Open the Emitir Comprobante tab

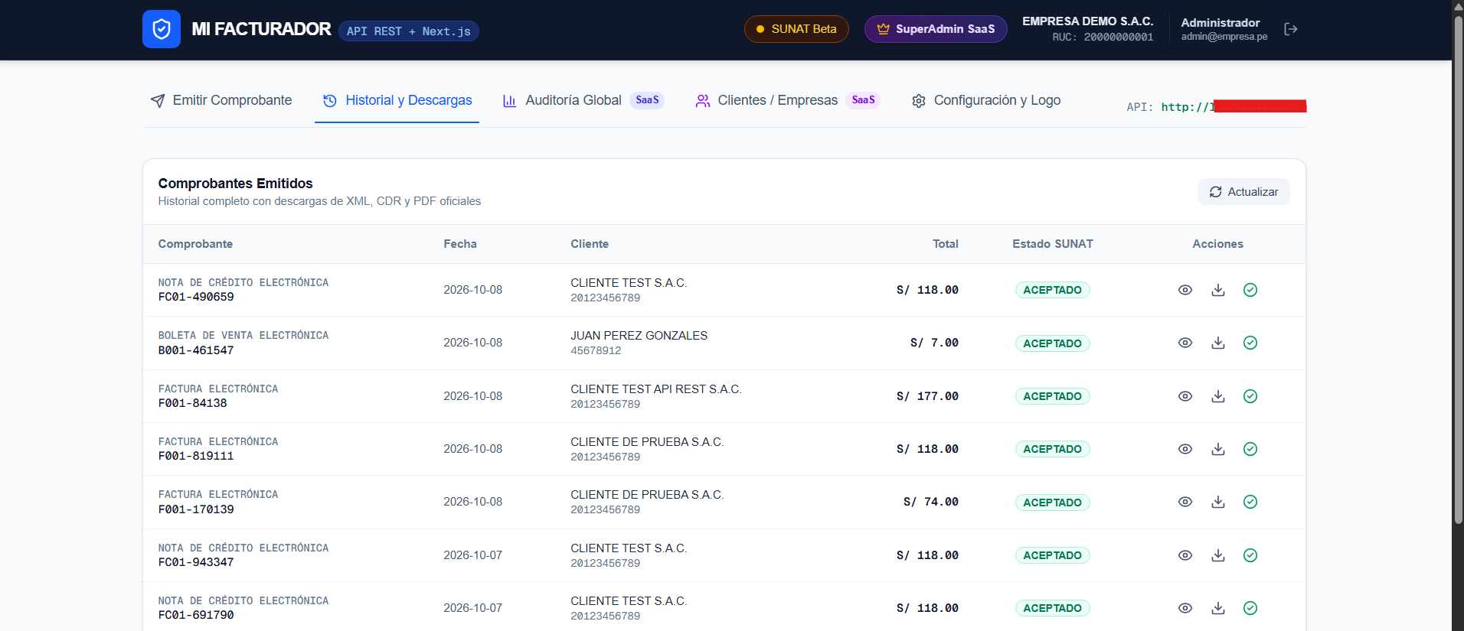[221, 100]
